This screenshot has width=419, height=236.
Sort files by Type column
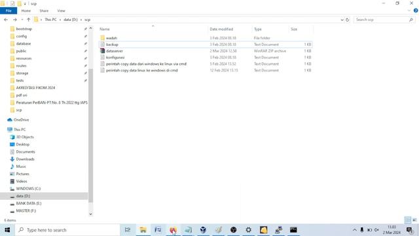(x=257, y=29)
